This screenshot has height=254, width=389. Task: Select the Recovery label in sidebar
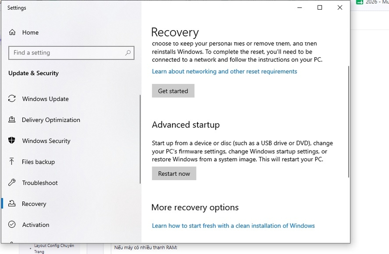coord(34,204)
